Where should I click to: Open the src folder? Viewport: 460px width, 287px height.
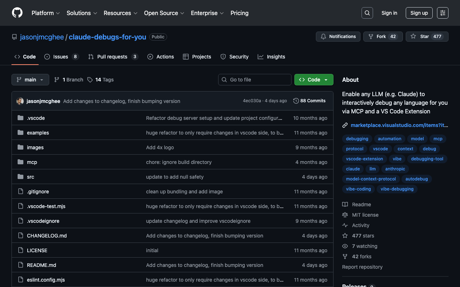point(31,177)
